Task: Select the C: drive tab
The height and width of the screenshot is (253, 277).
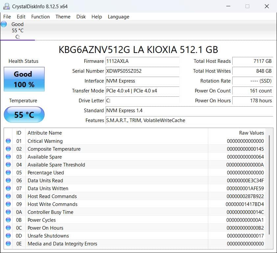Action: [18, 30]
